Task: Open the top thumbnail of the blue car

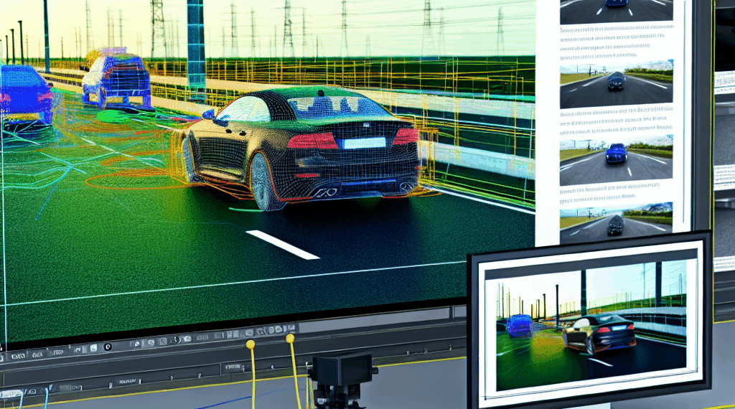Action: 616,11
